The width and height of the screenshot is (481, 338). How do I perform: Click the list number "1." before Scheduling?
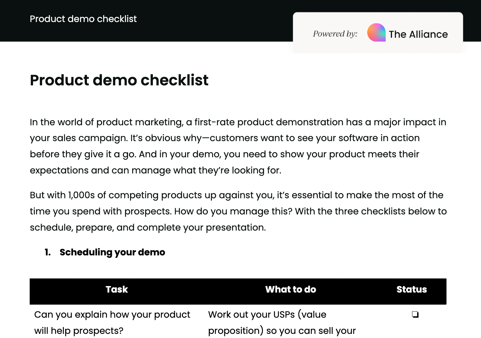pyautogui.click(x=48, y=252)
